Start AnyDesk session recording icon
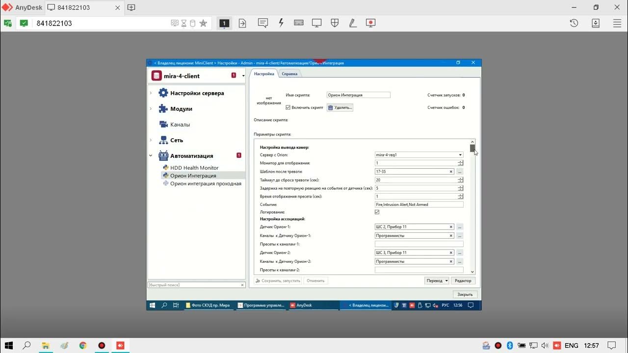The height and width of the screenshot is (353, 628). (370, 23)
